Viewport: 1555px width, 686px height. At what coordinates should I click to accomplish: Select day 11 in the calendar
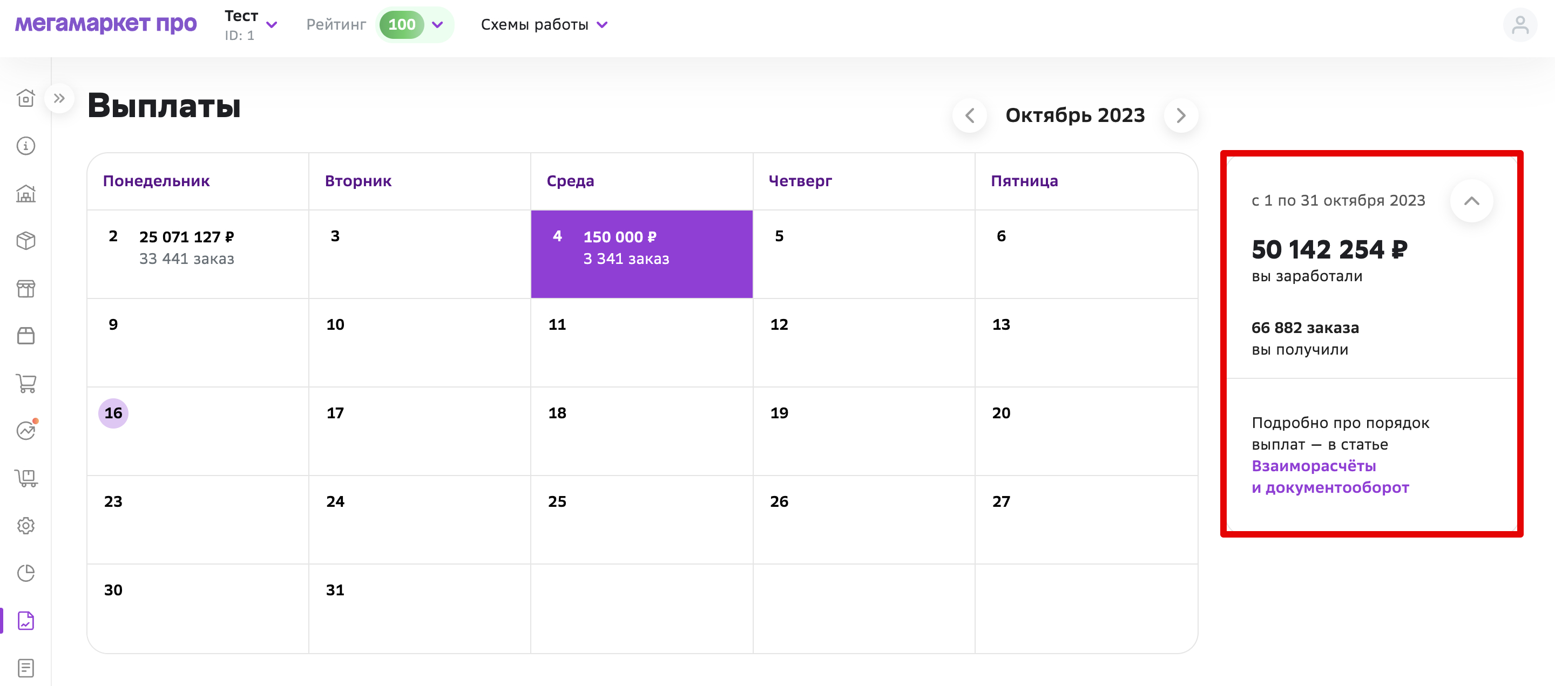tap(641, 343)
